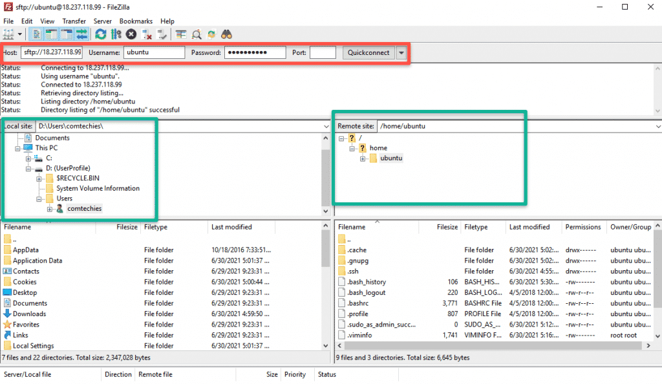Open the Quickconnect history dropdown
Viewport: 662px width, 384px height.
pyautogui.click(x=401, y=52)
